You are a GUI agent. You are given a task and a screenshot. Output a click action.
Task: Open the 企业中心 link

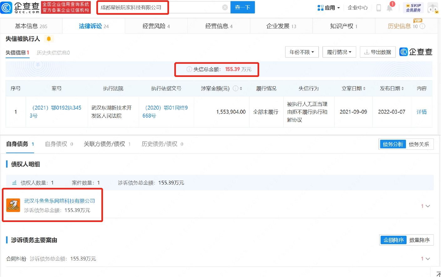coord(357,8)
